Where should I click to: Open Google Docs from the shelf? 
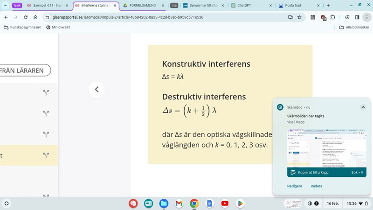(x=209, y=203)
